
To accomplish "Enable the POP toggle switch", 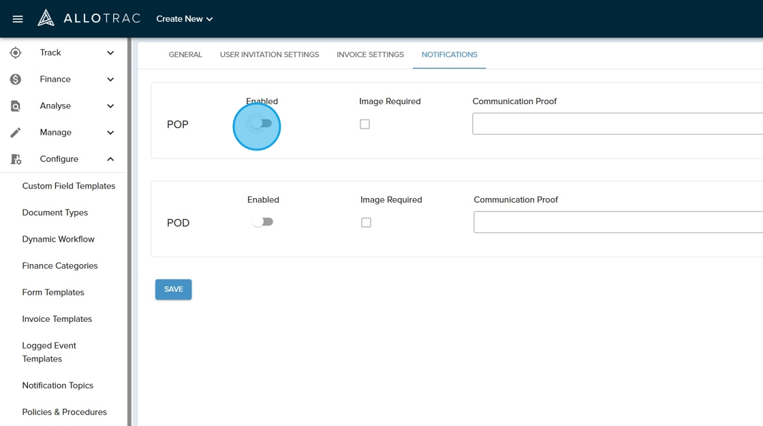I will tap(262, 124).
